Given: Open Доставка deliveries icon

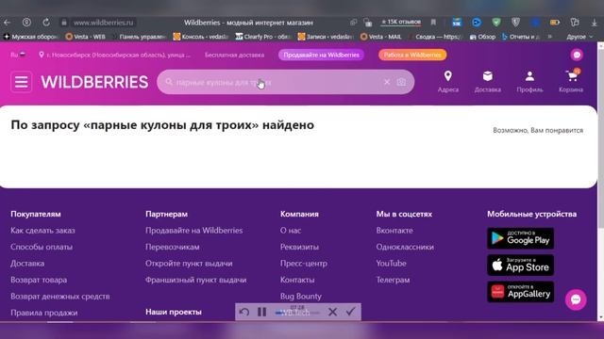Looking at the screenshot, I should coord(488,82).
